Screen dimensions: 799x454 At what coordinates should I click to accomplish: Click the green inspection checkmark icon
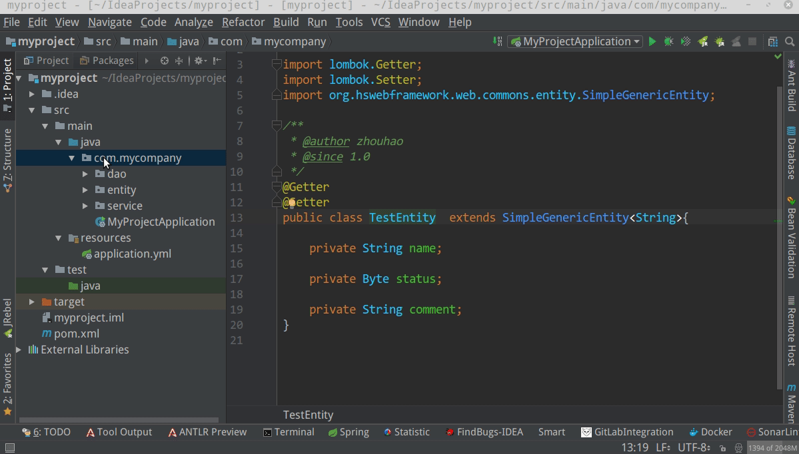778,57
